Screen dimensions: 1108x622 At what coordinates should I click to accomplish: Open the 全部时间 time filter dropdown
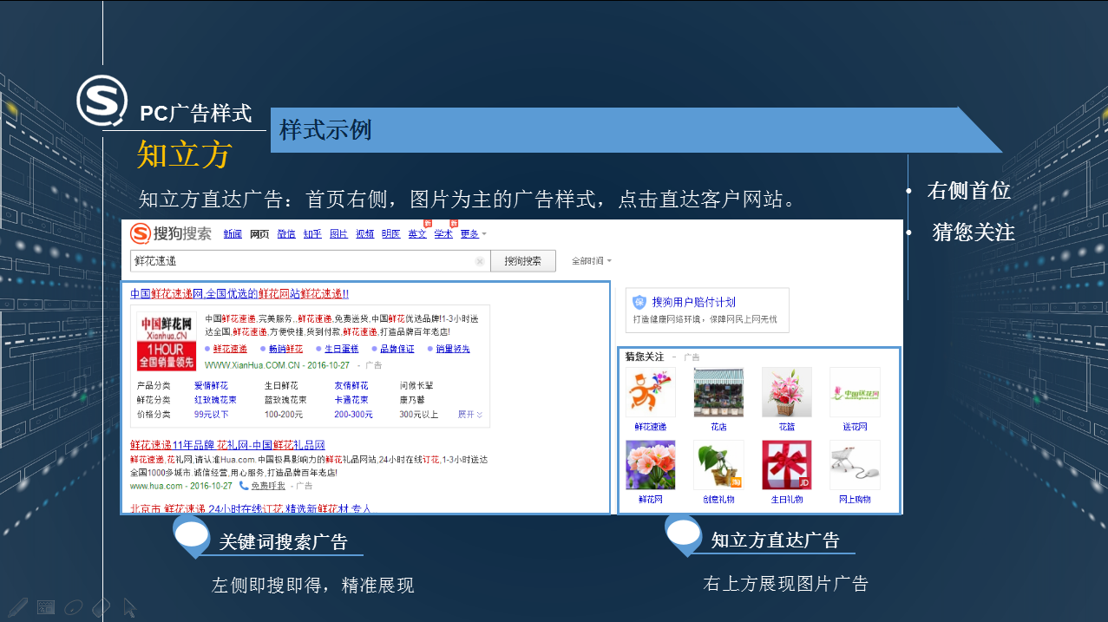(592, 261)
